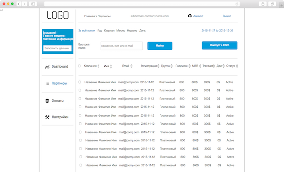The width and height of the screenshot is (284, 172).
Task: Go forward with browser forward arrow
Action: click(24, 4)
